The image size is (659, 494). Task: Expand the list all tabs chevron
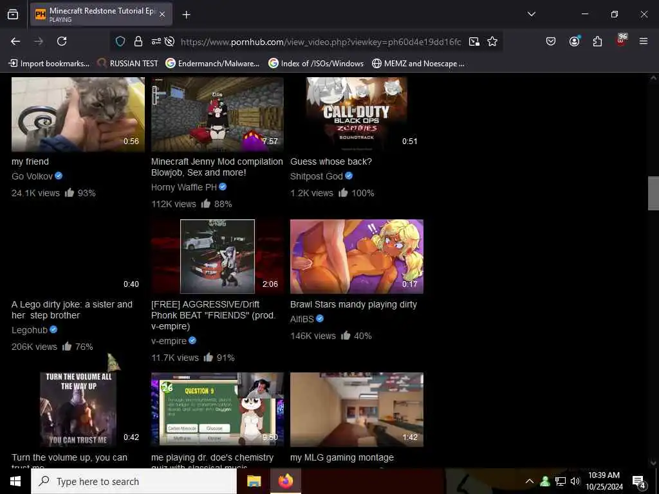click(x=531, y=14)
